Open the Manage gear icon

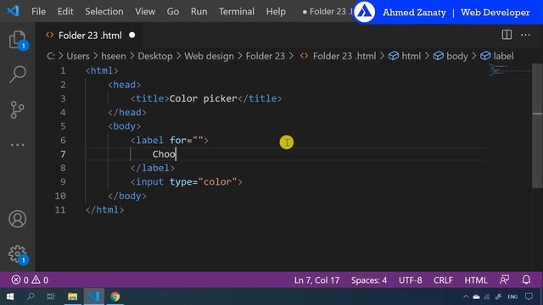pos(17,254)
